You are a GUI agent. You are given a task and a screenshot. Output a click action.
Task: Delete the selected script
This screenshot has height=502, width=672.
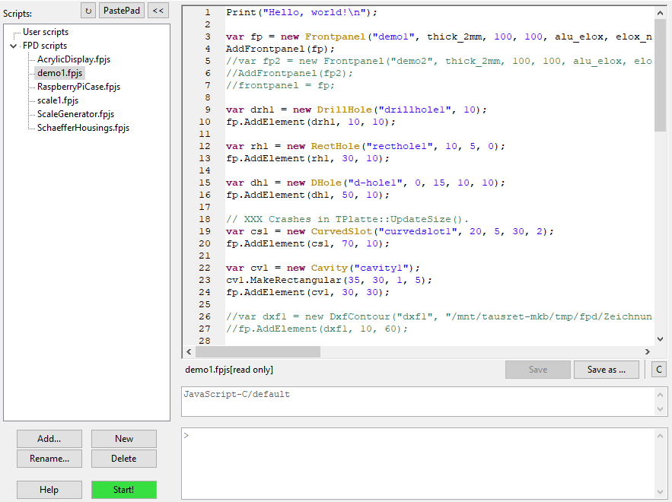(x=124, y=459)
